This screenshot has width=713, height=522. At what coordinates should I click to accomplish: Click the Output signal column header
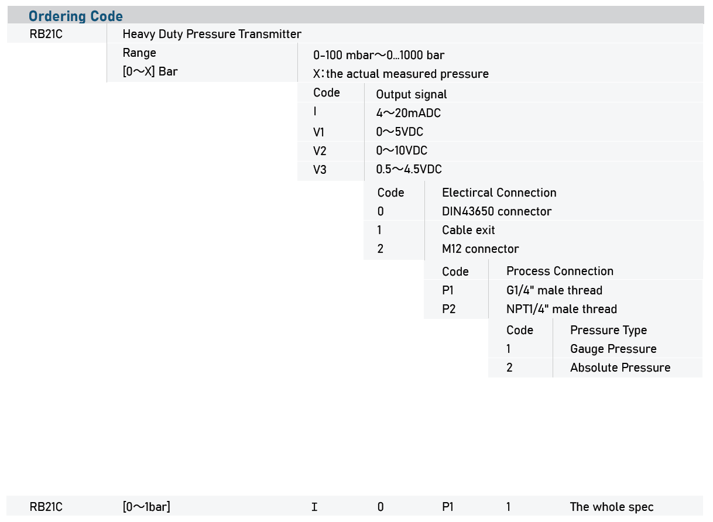pos(411,94)
